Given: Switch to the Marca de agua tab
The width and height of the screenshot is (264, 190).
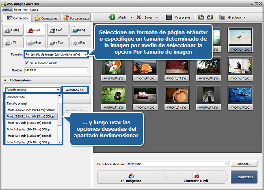Looking at the screenshot, I should pyautogui.click(x=76, y=18).
